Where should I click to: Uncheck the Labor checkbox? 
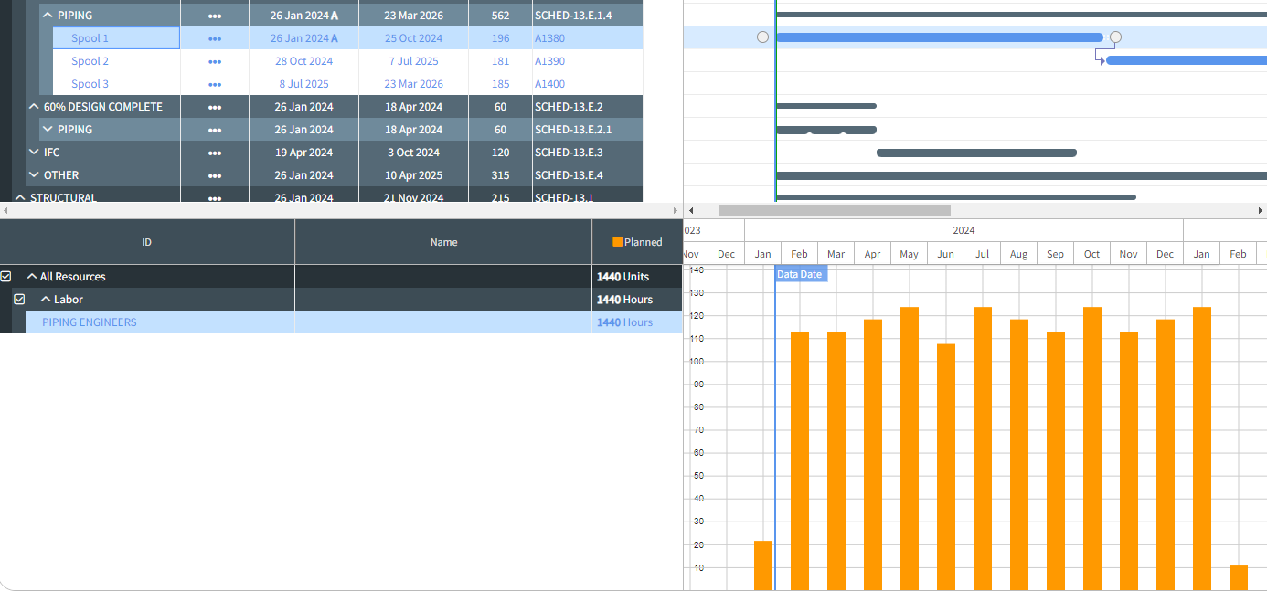click(x=19, y=299)
